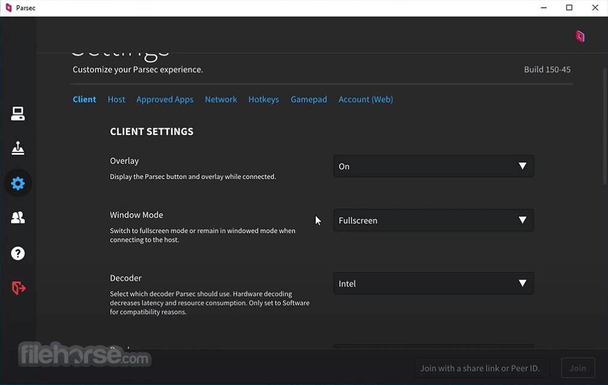
Task: Click the Overlay setting label
Action: (x=124, y=161)
